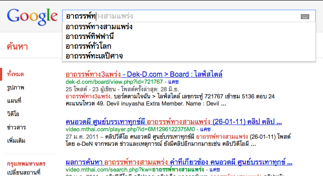The height and width of the screenshot is (176, 323).
Task: Switch to รูปภาพ image results
Action: coord(16,87)
